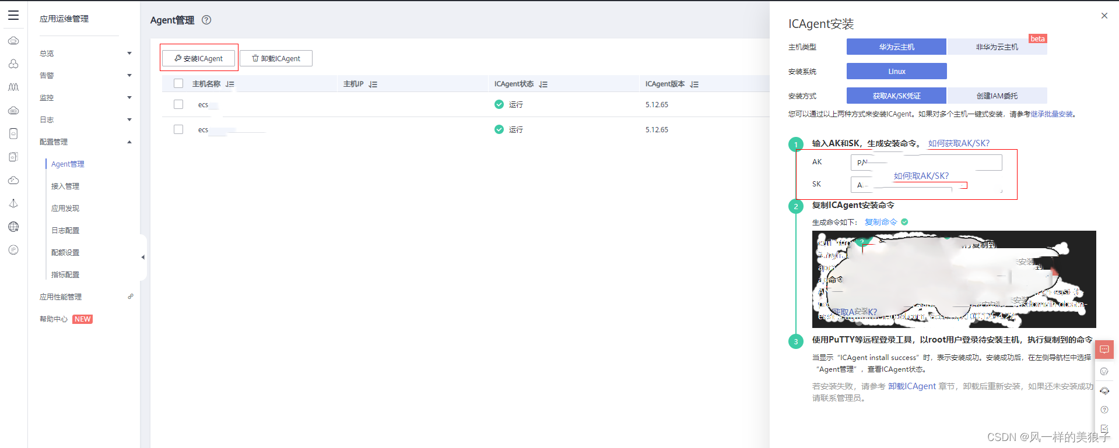Screen dimensions: 1119x448
Task: Open the red chat consultation floating icon
Action: (x=1104, y=350)
